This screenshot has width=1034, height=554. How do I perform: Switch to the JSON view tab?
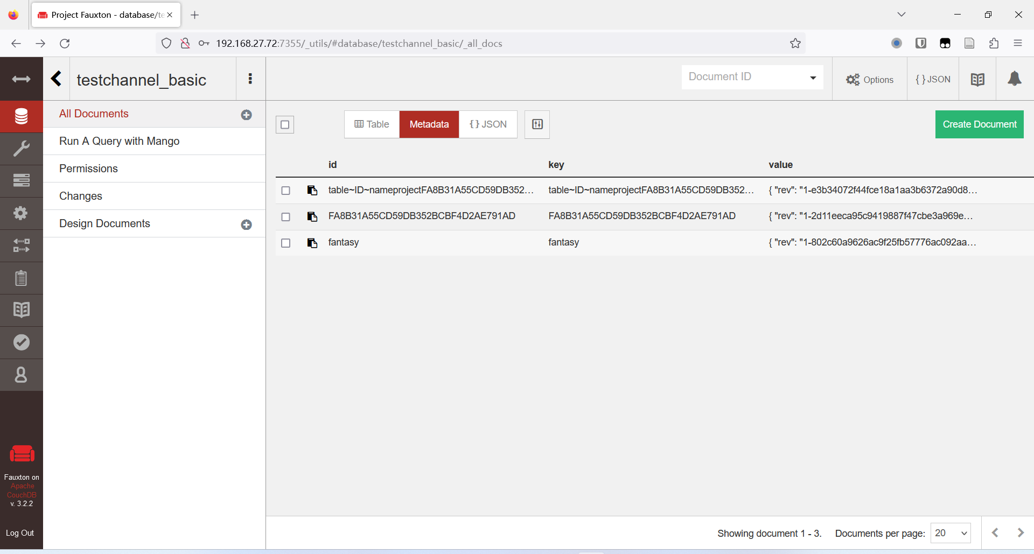point(488,124)
